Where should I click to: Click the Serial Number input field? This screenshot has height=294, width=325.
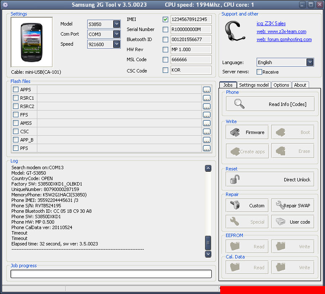tap(191, 29)
